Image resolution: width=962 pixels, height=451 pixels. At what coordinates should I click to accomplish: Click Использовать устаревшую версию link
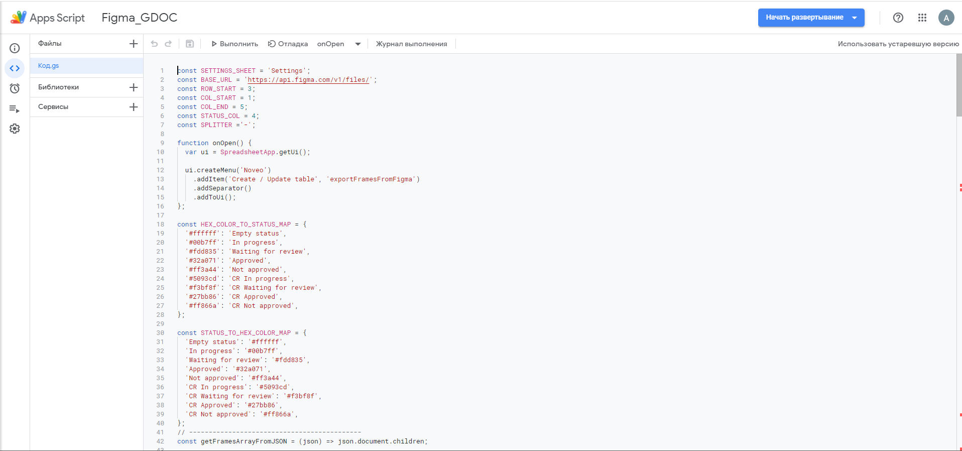[898, 44]
